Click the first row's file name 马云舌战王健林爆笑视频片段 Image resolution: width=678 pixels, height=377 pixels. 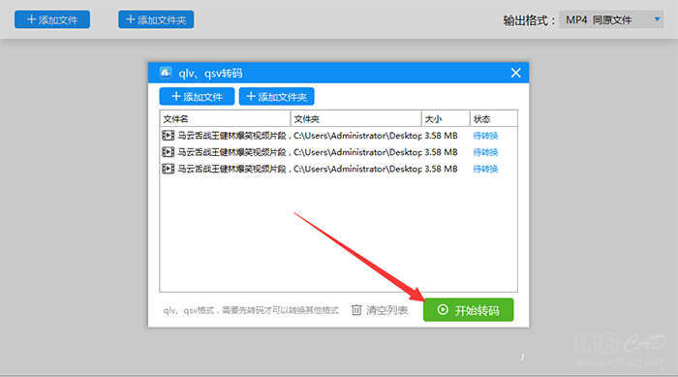pyautogui.click(x=231, y=136)
